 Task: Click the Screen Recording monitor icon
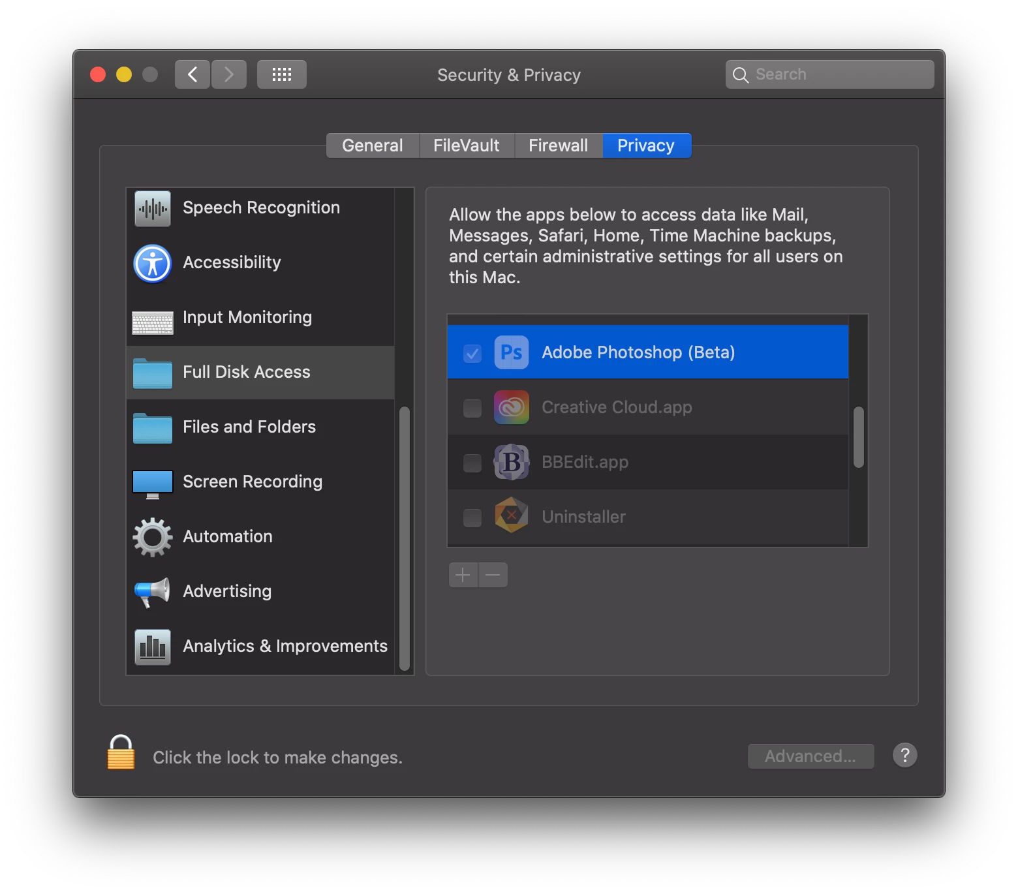tap(153, 484)
